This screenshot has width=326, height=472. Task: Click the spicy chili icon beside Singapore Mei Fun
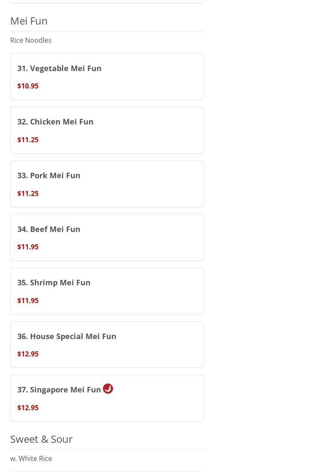point(108,389)
